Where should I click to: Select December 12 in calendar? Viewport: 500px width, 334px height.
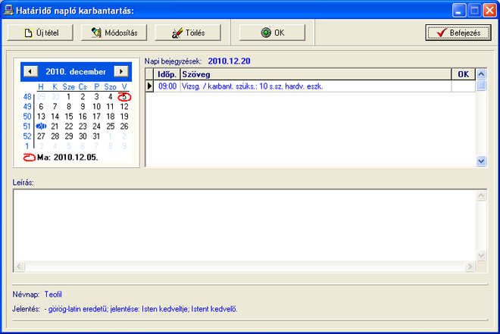[124, 107]
